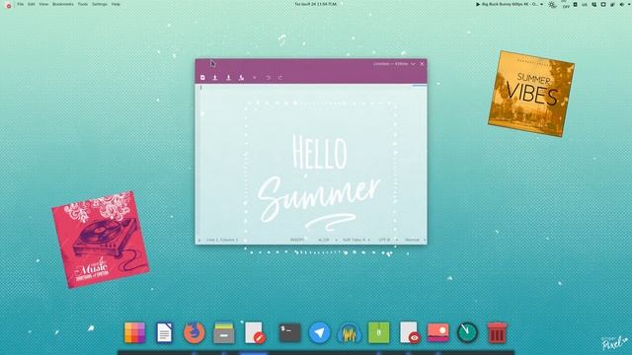
Task: Open the en_GB dictionary dropdown in status bar
Action: coord(327,240)
